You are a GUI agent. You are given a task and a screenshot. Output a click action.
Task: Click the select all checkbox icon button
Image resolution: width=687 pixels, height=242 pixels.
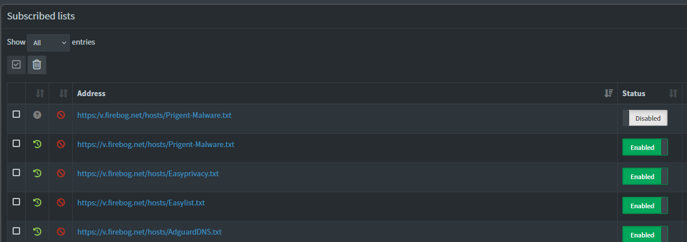(16, 65)
